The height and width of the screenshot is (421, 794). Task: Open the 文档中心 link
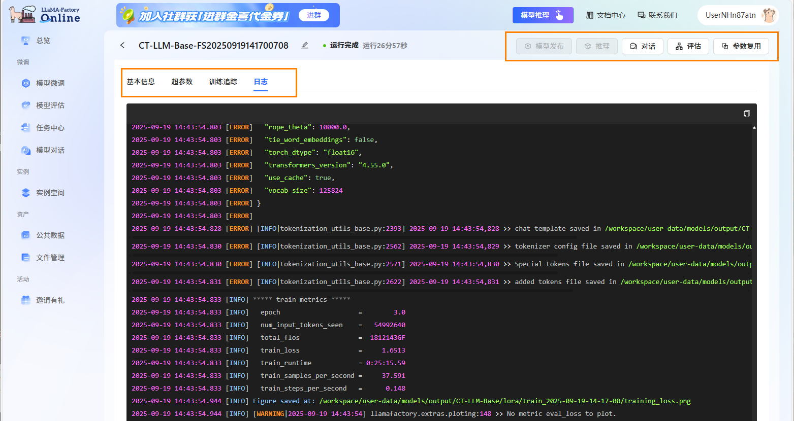coord(606,15)
